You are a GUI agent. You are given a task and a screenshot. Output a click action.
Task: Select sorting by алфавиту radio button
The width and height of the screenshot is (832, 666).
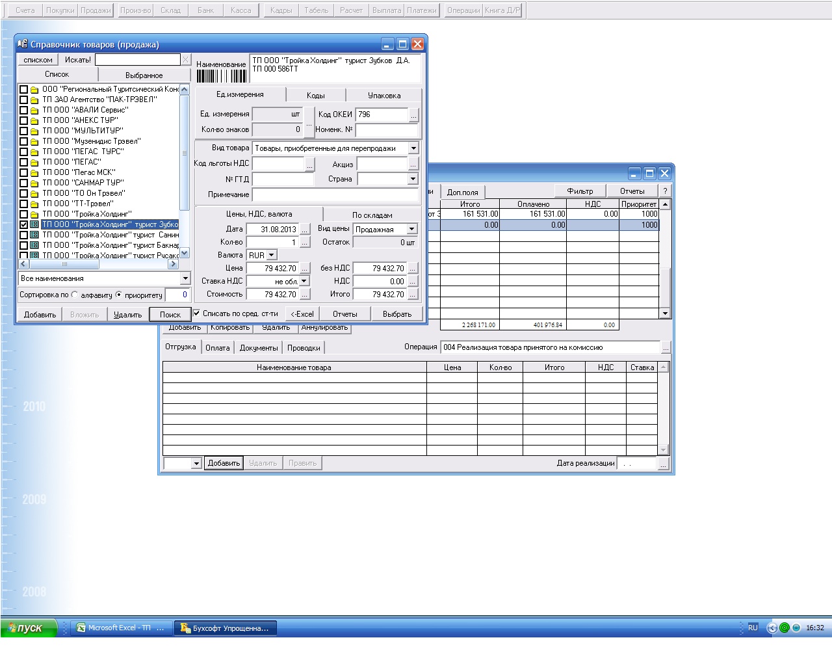(75, 295)
